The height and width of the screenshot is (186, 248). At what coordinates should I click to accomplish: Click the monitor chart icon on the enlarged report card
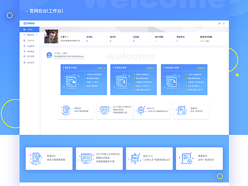point(86,158)
